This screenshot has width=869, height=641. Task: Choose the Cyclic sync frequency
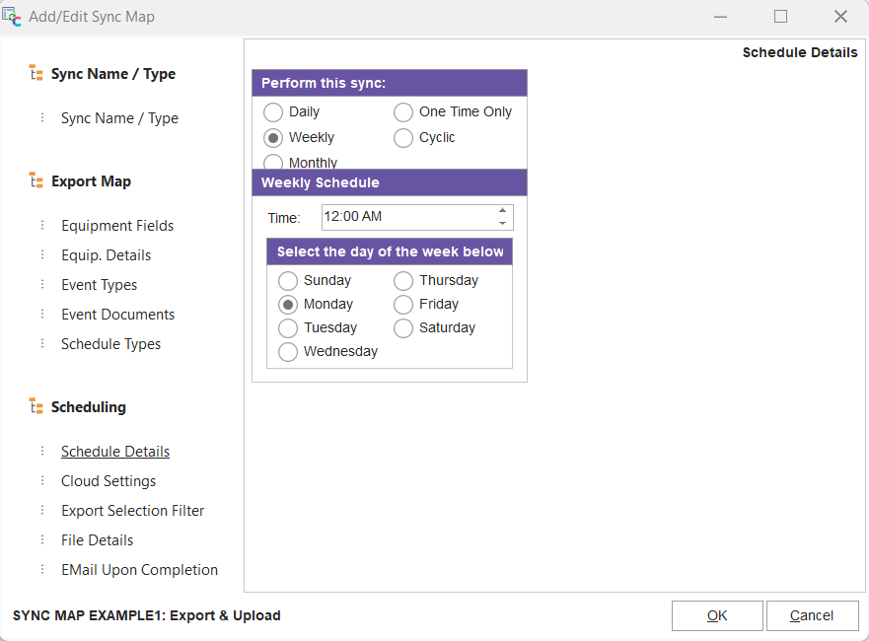[403, 138]
